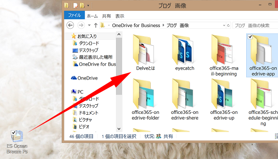Select お気に入り header in navigation pane
The width and height of the screenshot is (278, 159).
[84, 36]
